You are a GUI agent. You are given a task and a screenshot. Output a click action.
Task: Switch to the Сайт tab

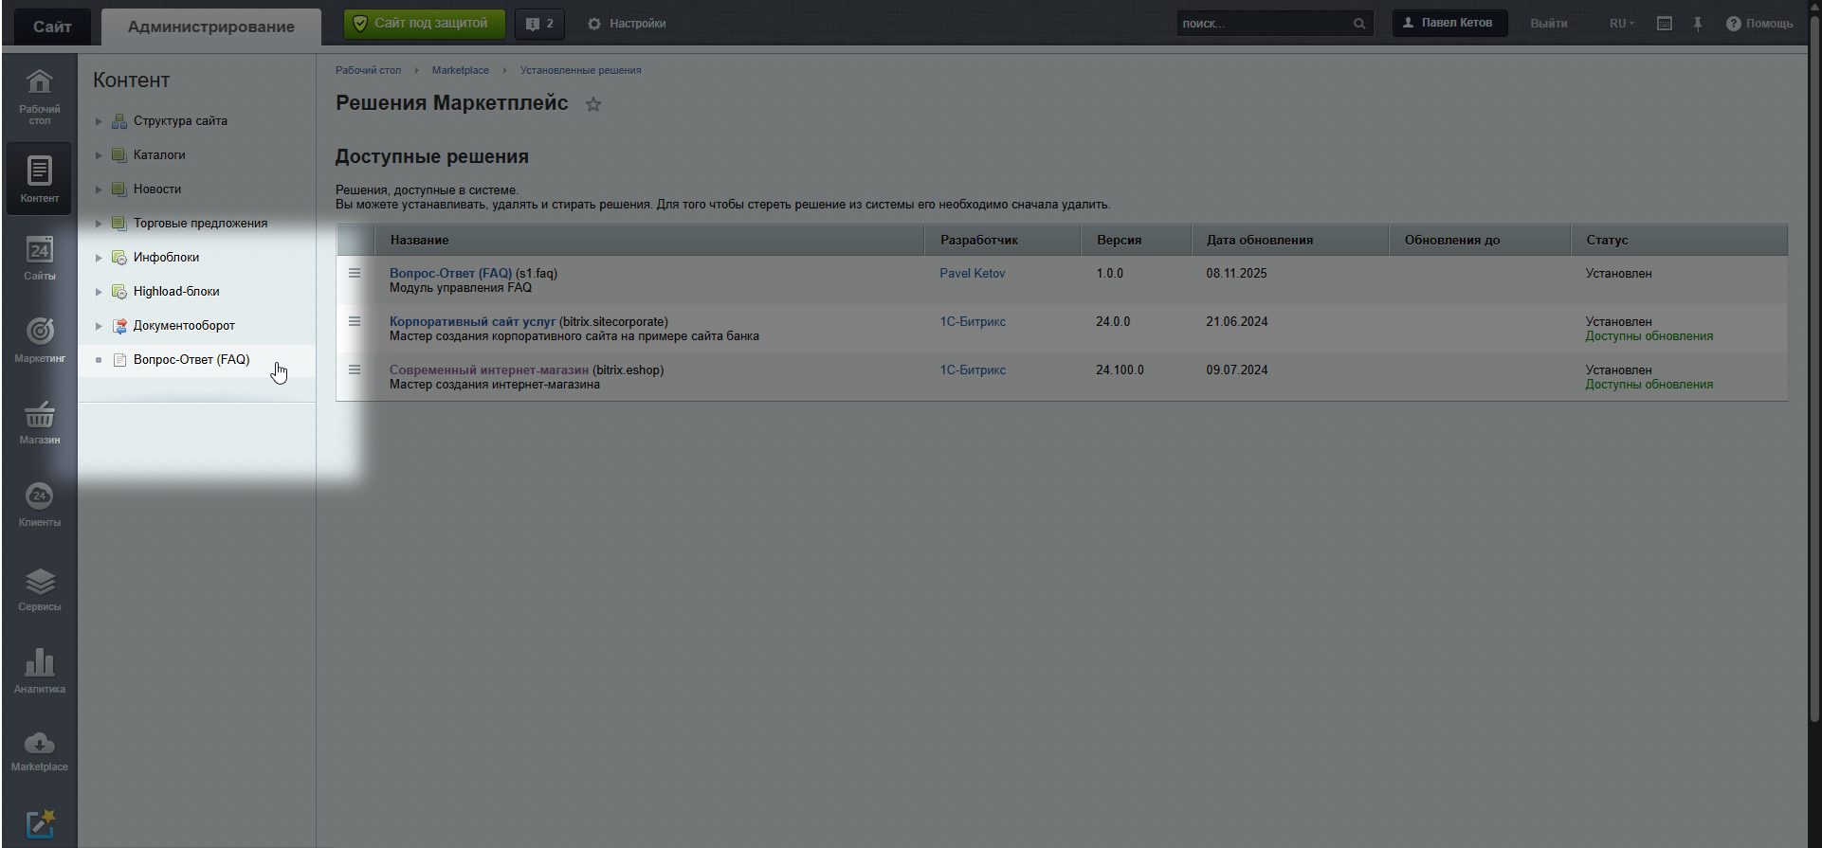pyautogui.click(x=52, y=27)
